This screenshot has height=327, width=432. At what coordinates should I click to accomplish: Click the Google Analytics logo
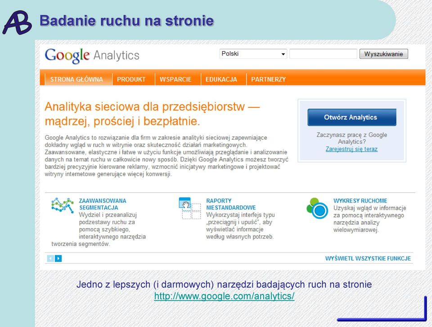tap(92, 56)
